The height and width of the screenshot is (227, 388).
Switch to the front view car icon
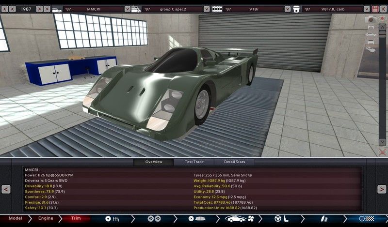(x=371, y=27)
